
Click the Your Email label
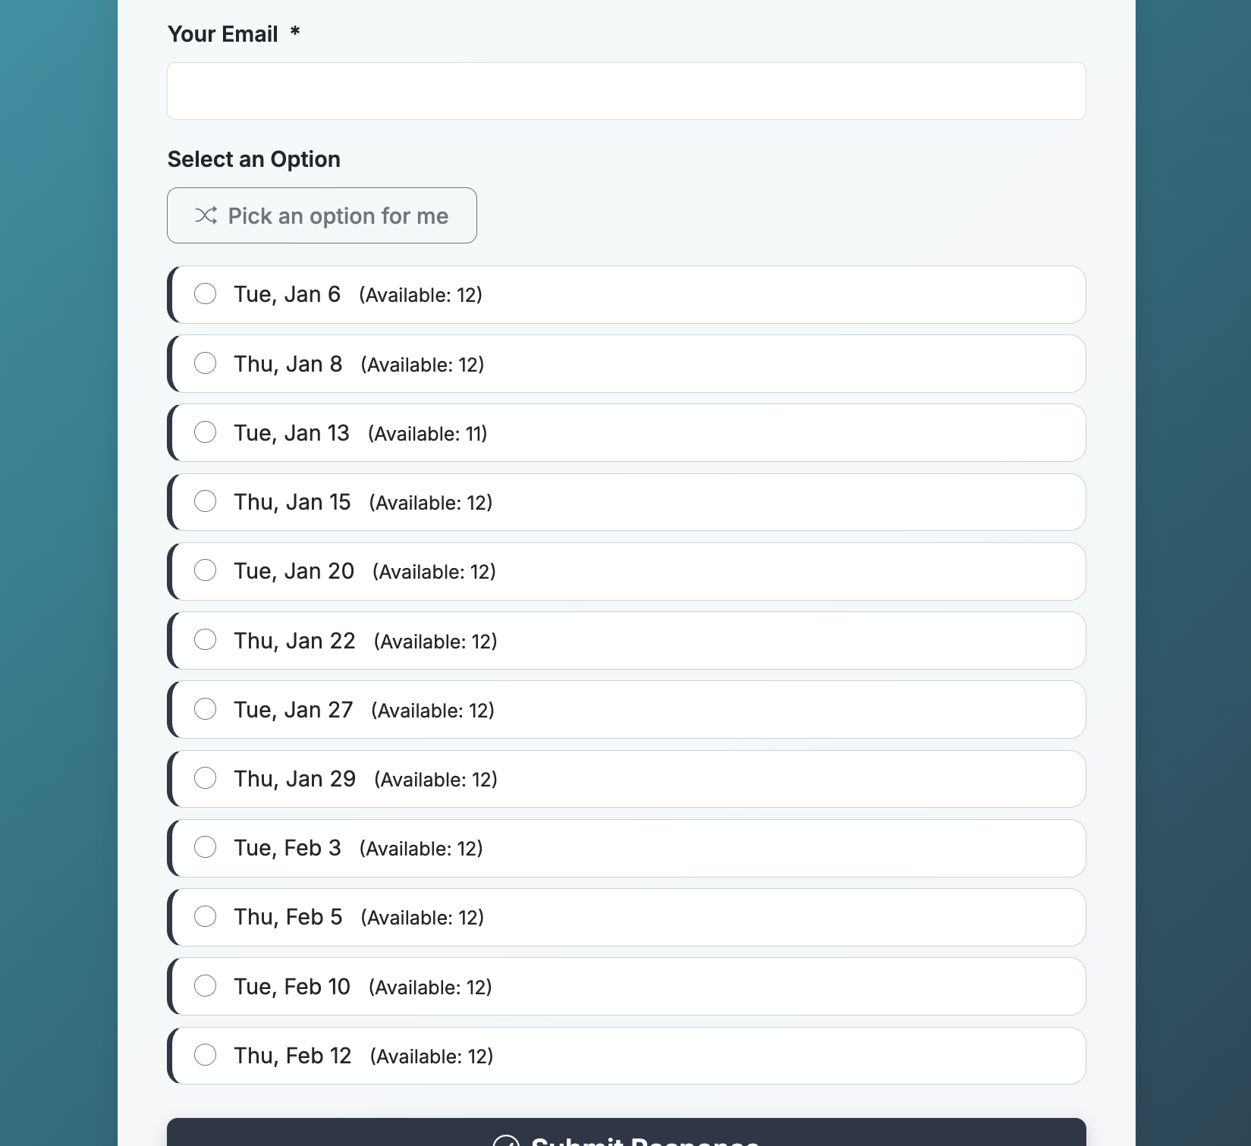(x=223, y=33)
